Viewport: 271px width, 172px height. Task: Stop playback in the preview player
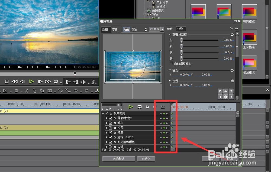coord(7,82)
